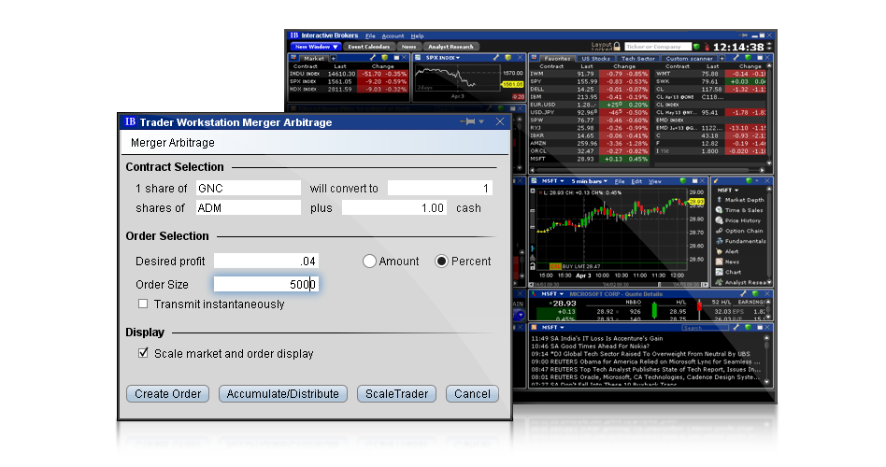886x467 pixels.
Task: Switch to the Tech Sector tab
Action: coord(638,58)
